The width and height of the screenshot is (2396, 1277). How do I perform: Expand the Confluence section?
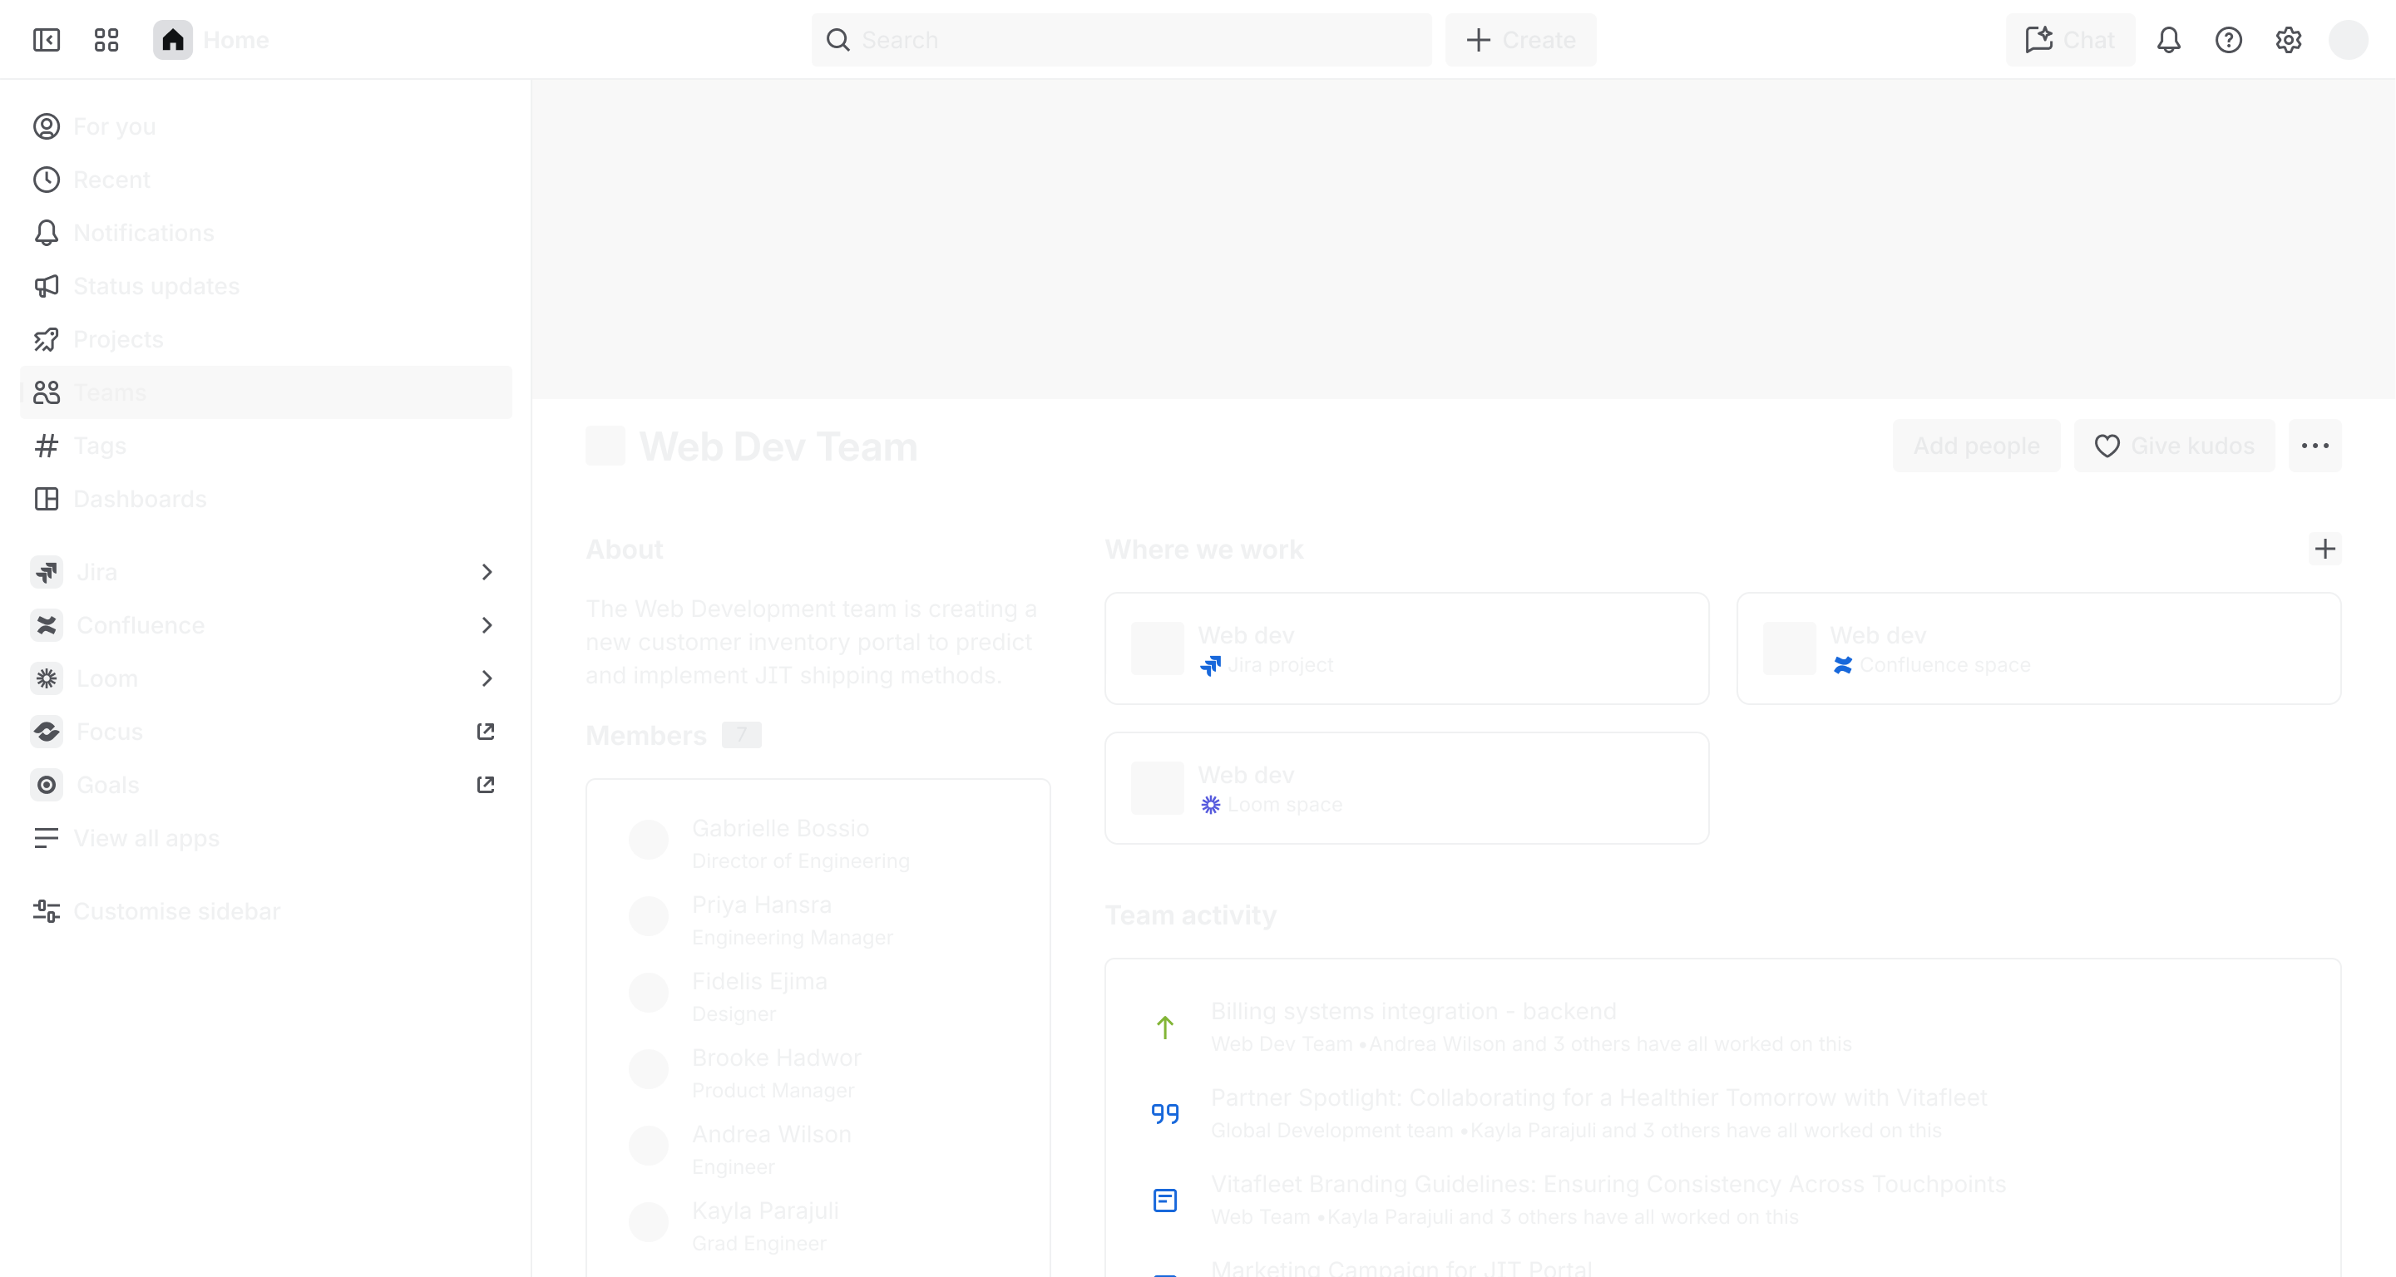click(x=486, y=625)
